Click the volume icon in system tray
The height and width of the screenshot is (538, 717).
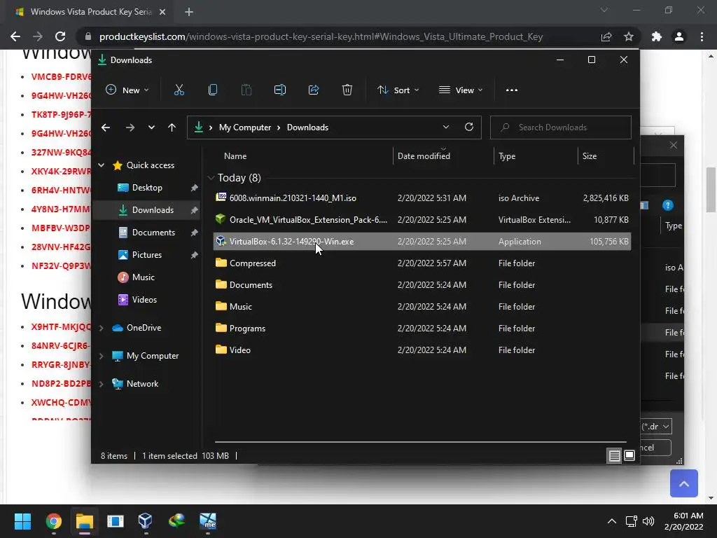648,521
